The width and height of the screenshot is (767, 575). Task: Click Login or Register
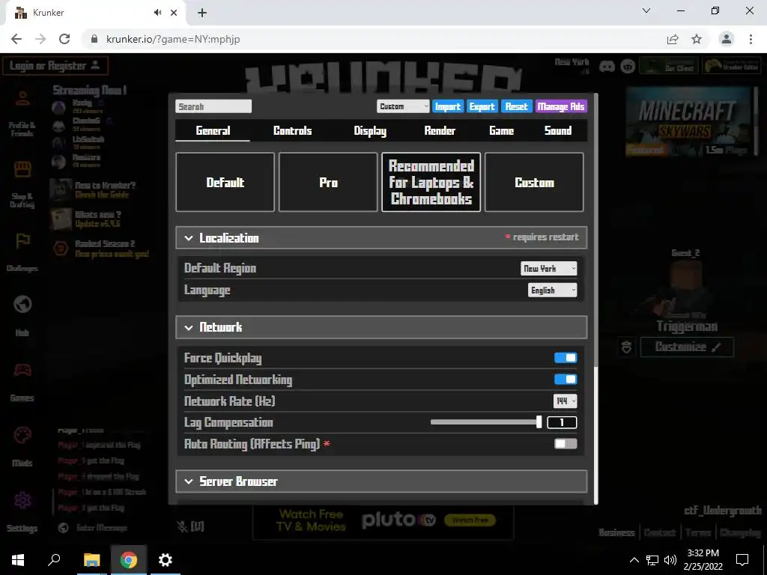click(55, 66)
